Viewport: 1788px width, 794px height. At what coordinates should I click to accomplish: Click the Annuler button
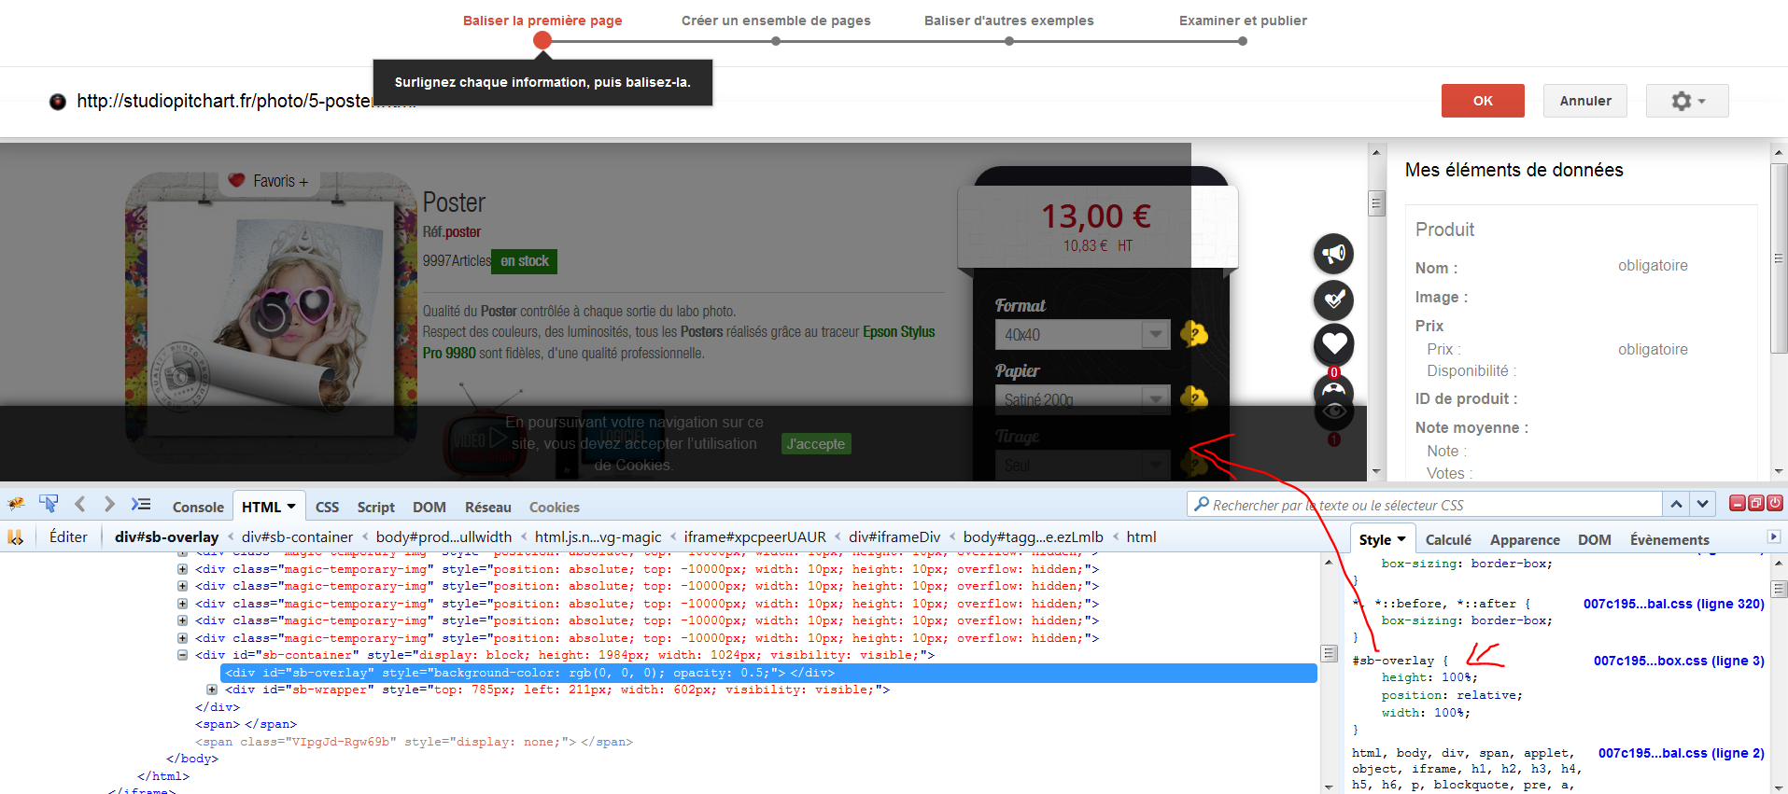(x=1585, y=101)
